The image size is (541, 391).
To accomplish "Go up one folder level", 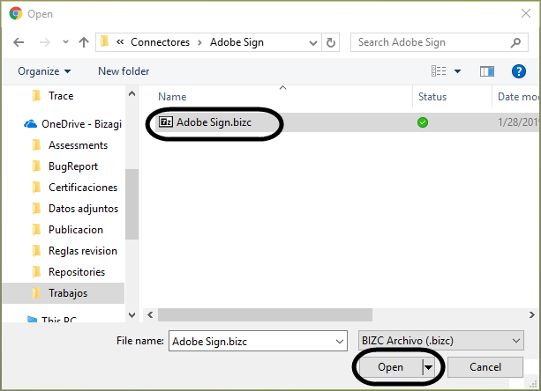I will tap(84, 42).
